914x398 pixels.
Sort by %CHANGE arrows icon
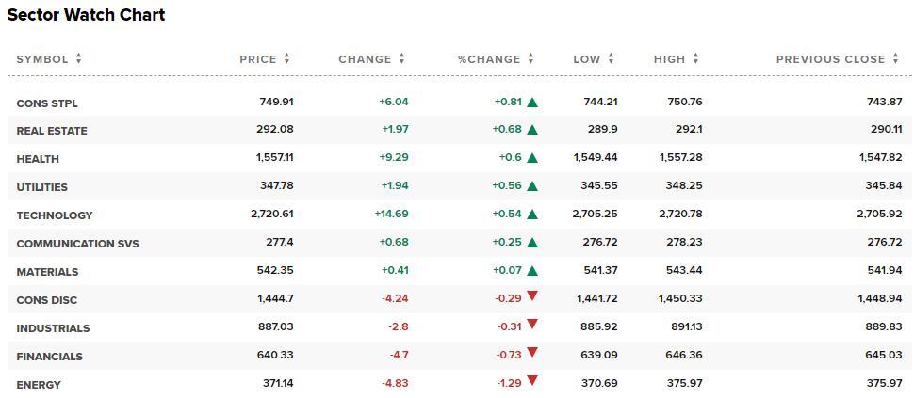[531, 58]
